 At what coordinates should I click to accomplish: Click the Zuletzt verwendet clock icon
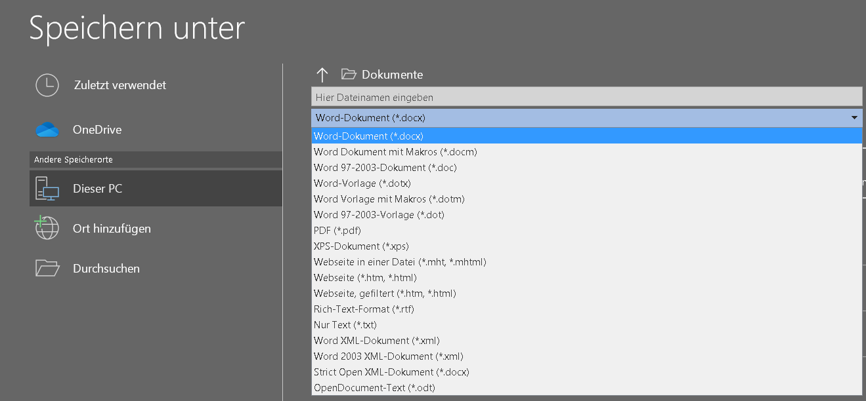click(47, 85)
